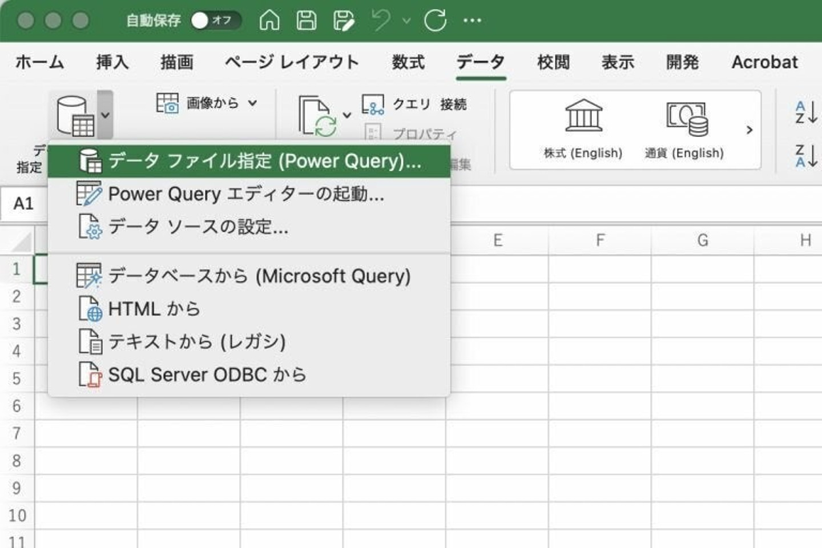Screen dimensions: 822x548
Task: Click the From Picture table-camera icon
Action: pos(167,103)
